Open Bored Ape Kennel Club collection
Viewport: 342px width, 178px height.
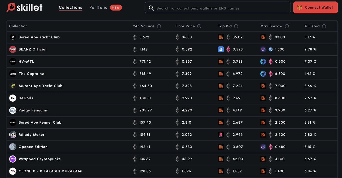pos(40,122)
